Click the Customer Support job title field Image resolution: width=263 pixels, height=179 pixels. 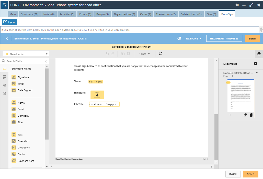click(104, 104)
